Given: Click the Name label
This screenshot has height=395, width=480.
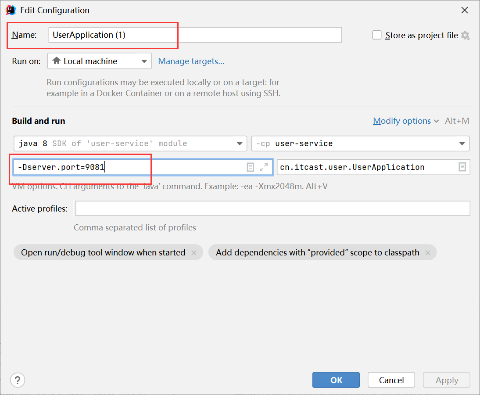Looking at the screenshot, I should (x=24, y=35).
